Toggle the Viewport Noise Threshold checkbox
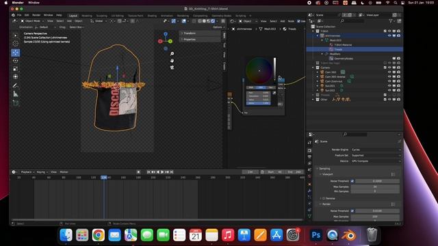The image size is (438, 246). pyautogui.click(x=352, y=181)
